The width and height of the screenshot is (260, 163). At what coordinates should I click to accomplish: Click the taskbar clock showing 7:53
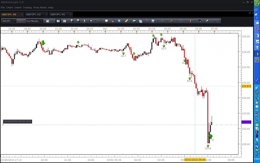tap(257, 159)
